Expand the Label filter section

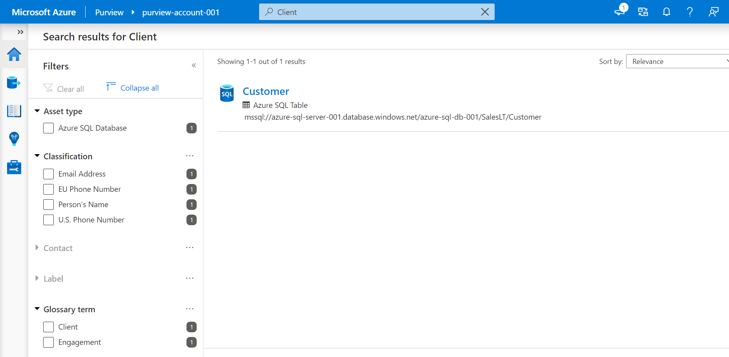53,279
